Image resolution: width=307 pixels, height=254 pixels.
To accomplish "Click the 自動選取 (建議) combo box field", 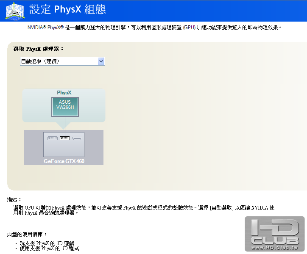I will [62, 61].
